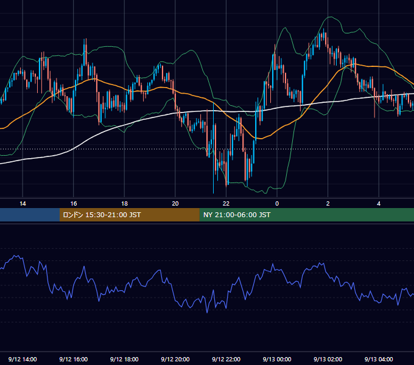The height and width of the screenshot is (365, 414).
Task: Select the 22 hour label on chart axis
Action: click(226, 204)
